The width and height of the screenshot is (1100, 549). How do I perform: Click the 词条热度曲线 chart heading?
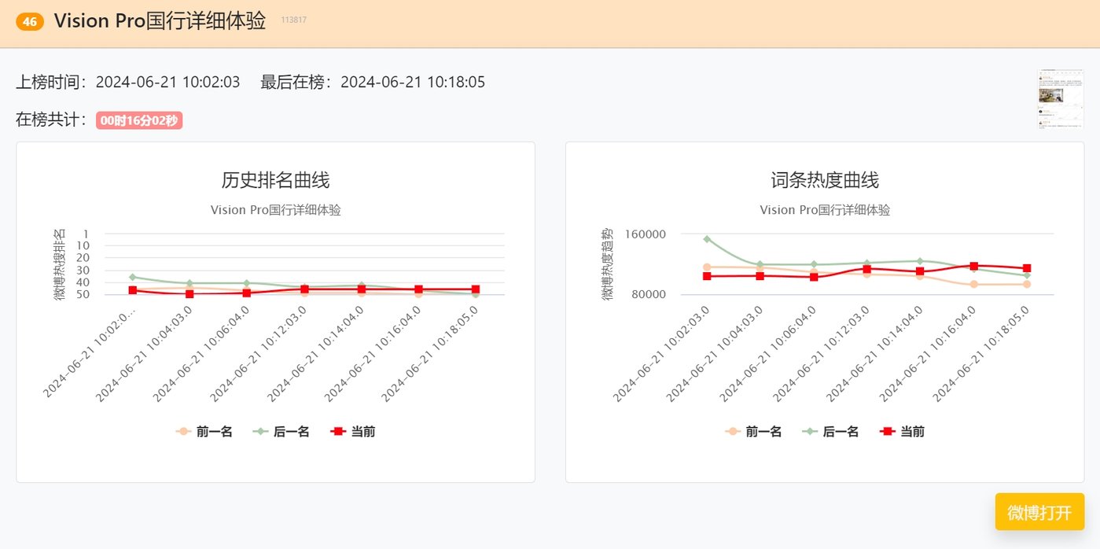pos(825,180)
